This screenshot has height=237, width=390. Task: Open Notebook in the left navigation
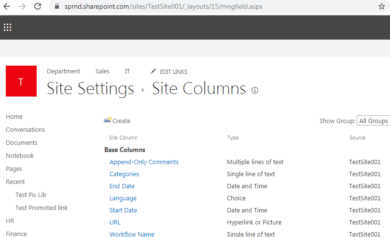point(20,156)
